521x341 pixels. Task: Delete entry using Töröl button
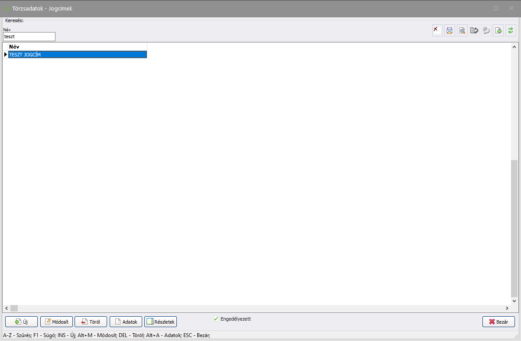91,322
